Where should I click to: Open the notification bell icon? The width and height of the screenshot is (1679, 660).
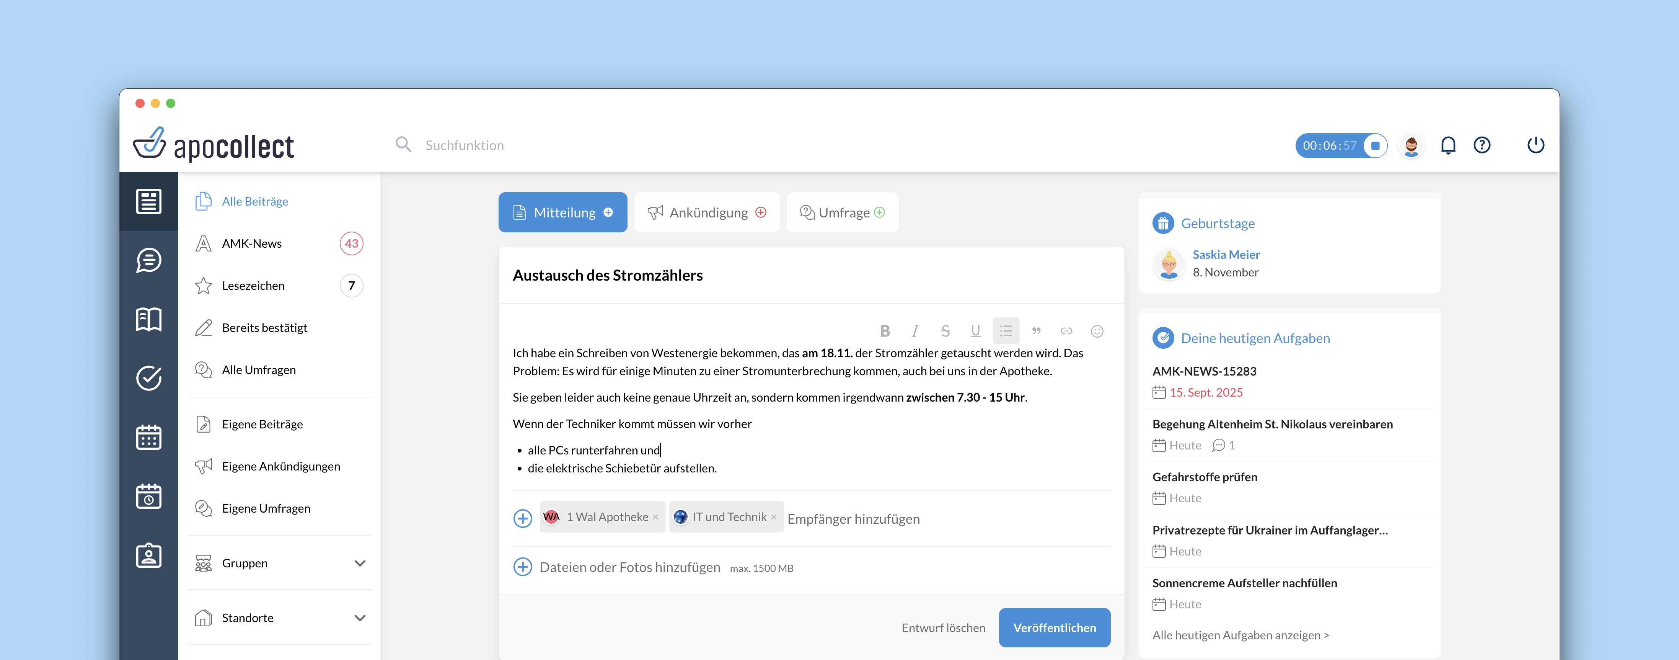click(1448, 145)
